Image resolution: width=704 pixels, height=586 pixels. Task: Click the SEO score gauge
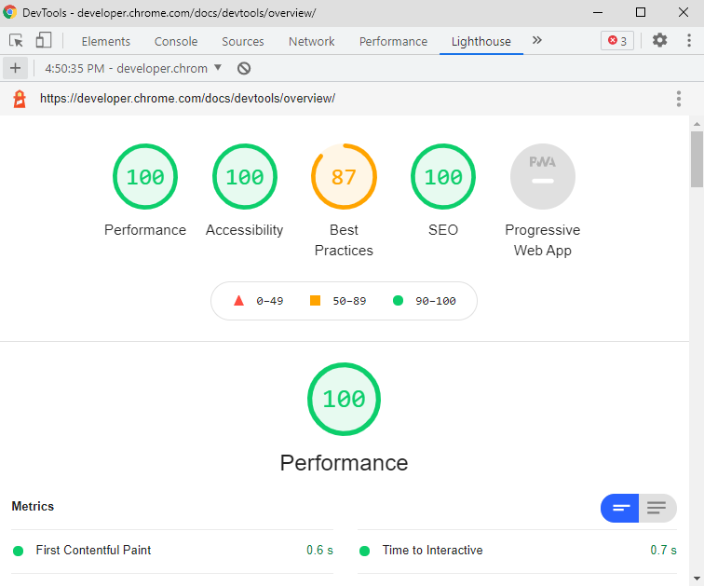443,177
